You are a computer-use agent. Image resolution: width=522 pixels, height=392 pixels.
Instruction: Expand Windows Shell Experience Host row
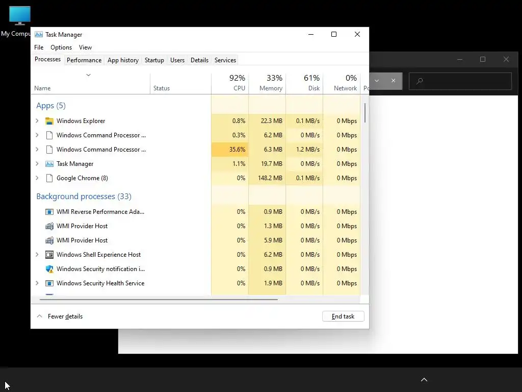click(x=37, y=255)
